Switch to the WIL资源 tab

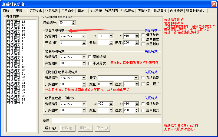pos(96,11)
